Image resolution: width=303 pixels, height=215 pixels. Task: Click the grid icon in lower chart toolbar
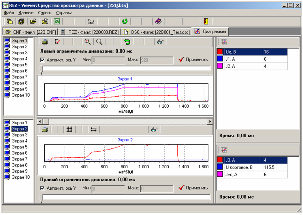[x=69, y=130]
